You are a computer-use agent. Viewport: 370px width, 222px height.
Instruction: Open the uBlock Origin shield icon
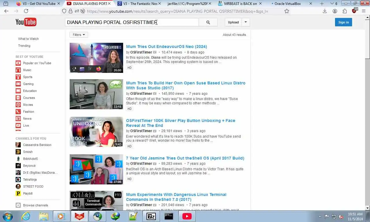(355, 11)
